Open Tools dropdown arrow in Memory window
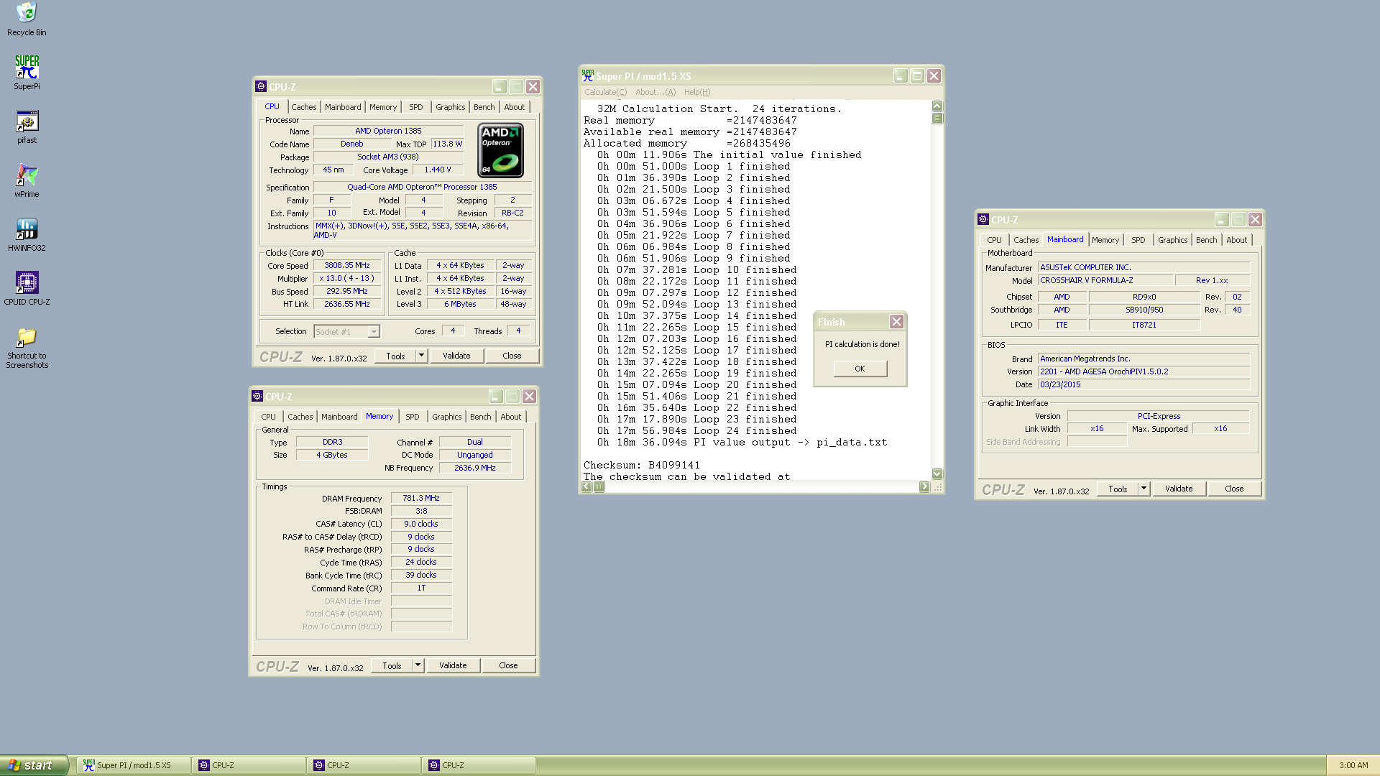 point(418,665)
